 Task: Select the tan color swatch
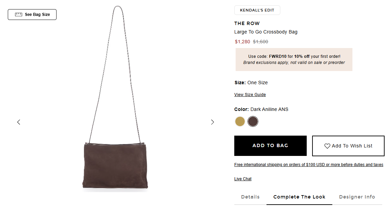pos(240,121)
